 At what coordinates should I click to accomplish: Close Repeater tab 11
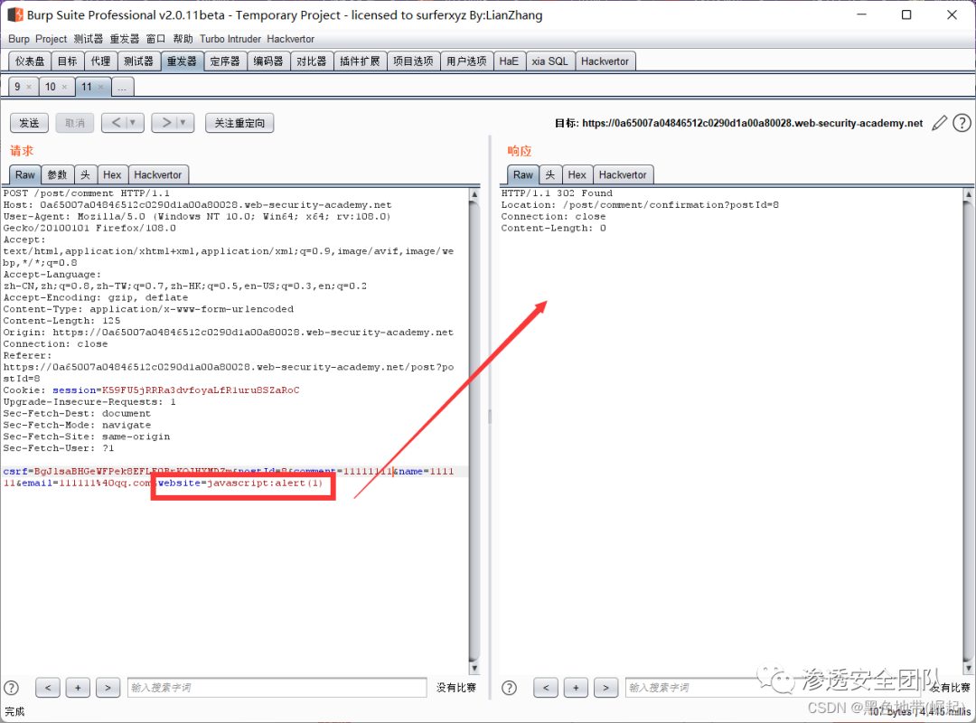(101, 87)
